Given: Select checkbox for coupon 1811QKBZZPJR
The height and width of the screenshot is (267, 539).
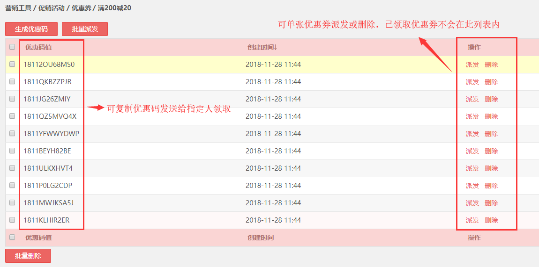Looking at the screenshot, I should [12, 82].
